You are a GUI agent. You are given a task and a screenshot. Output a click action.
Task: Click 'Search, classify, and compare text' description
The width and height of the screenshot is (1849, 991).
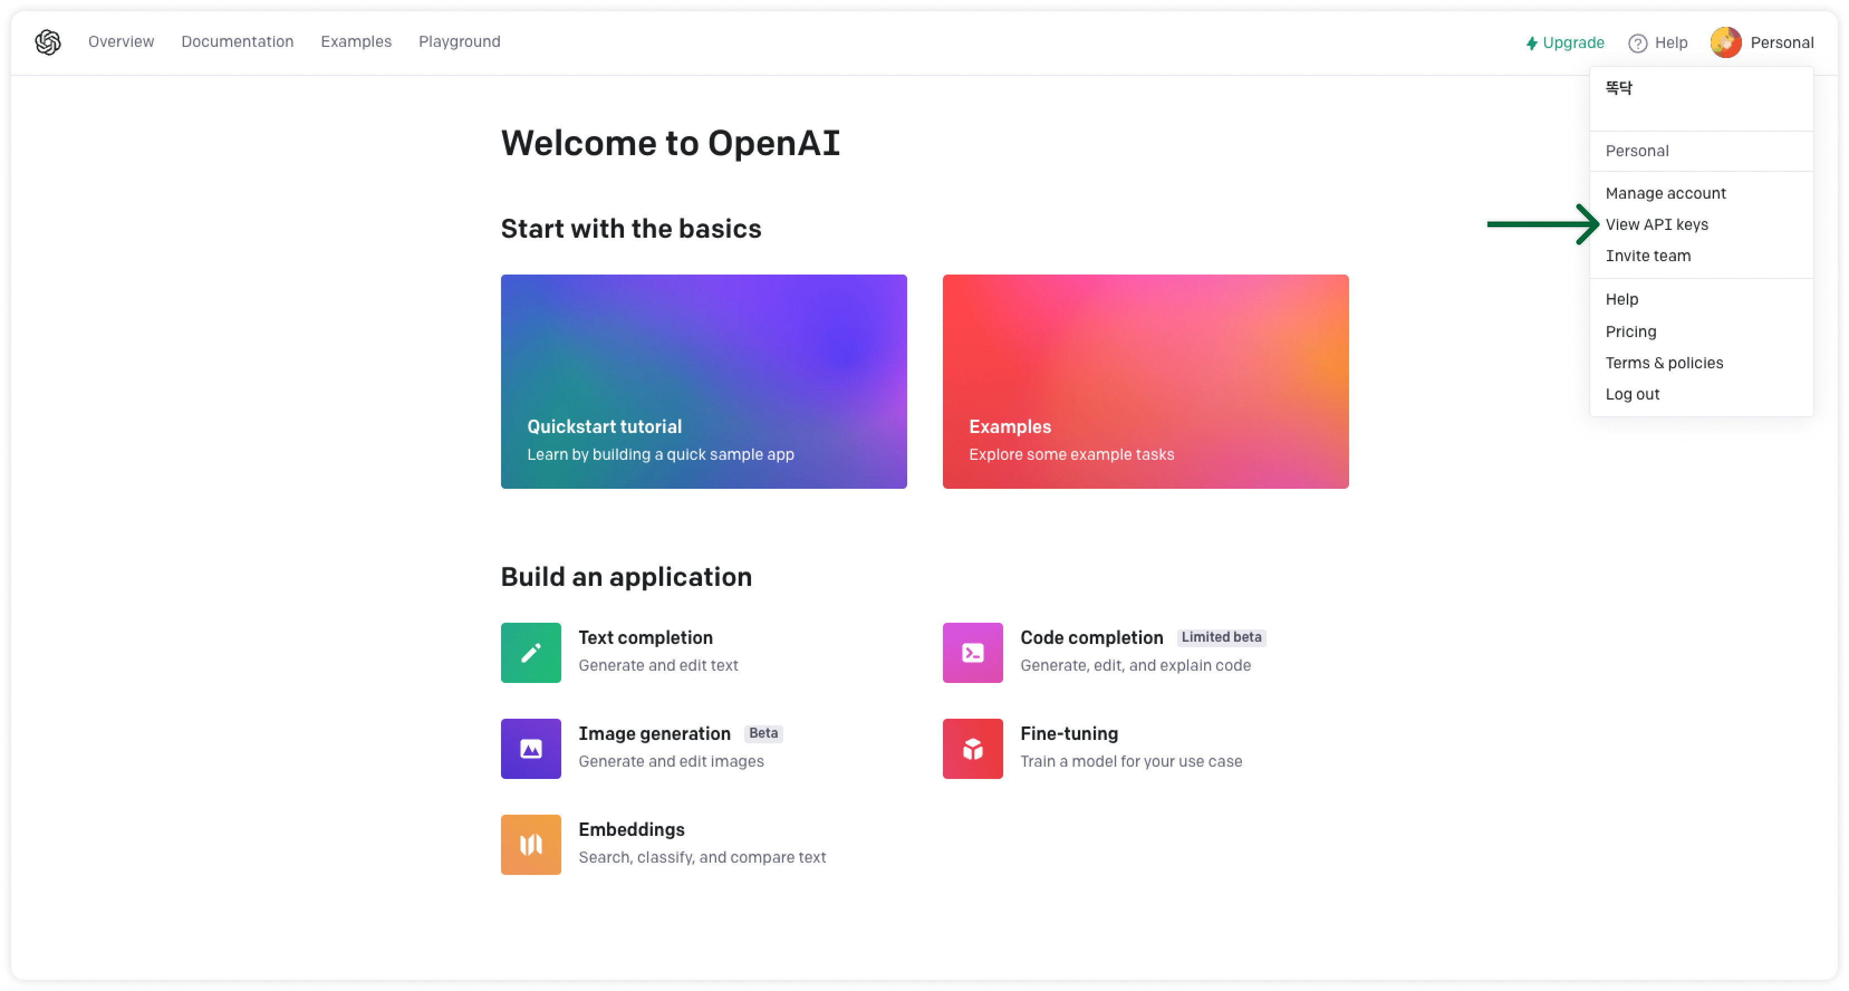click(x=702, y=857)
